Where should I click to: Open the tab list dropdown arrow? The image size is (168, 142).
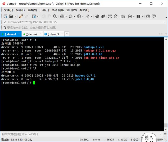point(166,34)
